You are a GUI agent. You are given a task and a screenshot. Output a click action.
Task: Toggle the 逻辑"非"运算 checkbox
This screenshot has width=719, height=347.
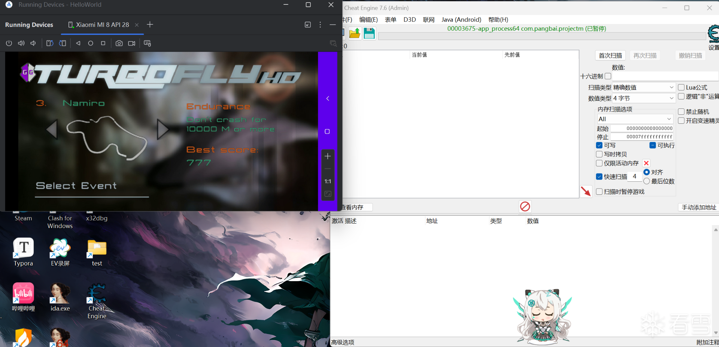click(x=681, y=96)
